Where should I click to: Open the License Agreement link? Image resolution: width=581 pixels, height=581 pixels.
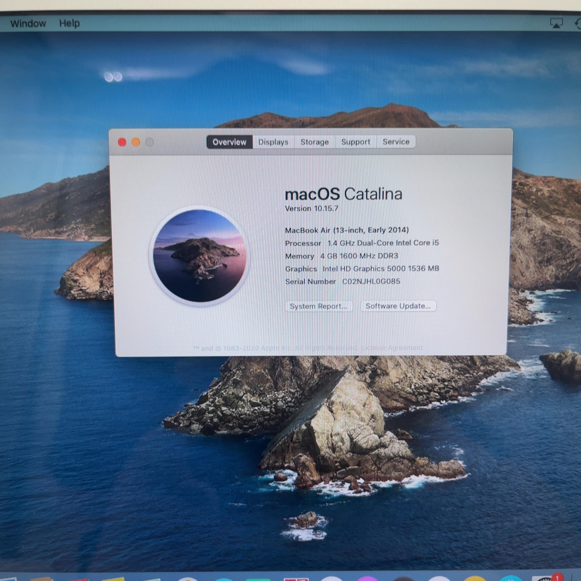pos(392,348)
